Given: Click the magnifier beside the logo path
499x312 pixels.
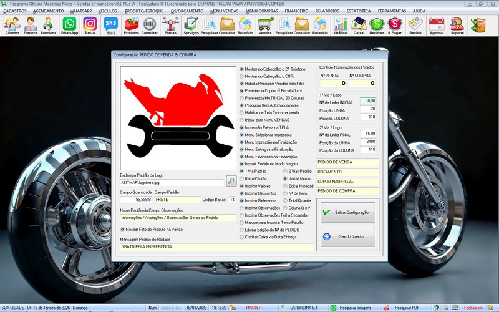Looking at the screenshot, I should point(231,181).
